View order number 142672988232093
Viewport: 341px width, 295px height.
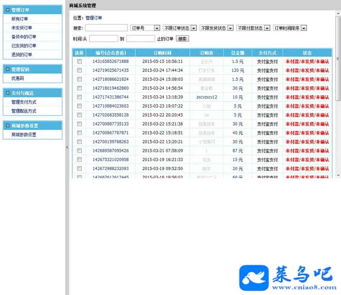tap(111, 169)
